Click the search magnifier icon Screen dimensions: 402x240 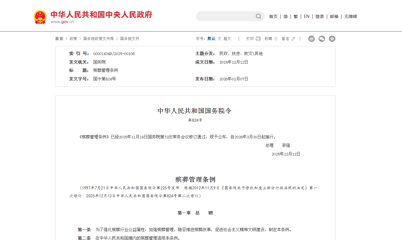pyautogui.click(x=258, y=16)
